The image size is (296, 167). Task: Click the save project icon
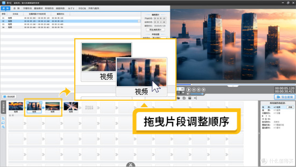[x=184, y=98]
